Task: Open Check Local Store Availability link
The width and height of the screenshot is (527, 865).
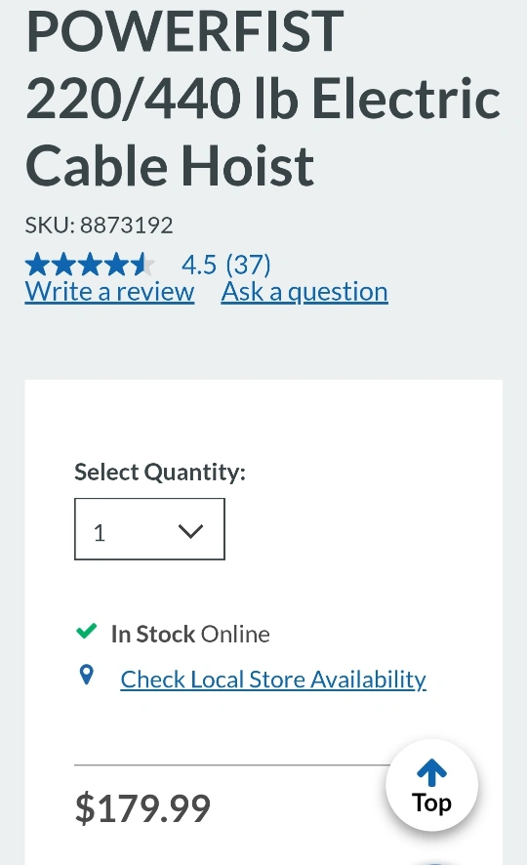Action: (x=273, y=680)
